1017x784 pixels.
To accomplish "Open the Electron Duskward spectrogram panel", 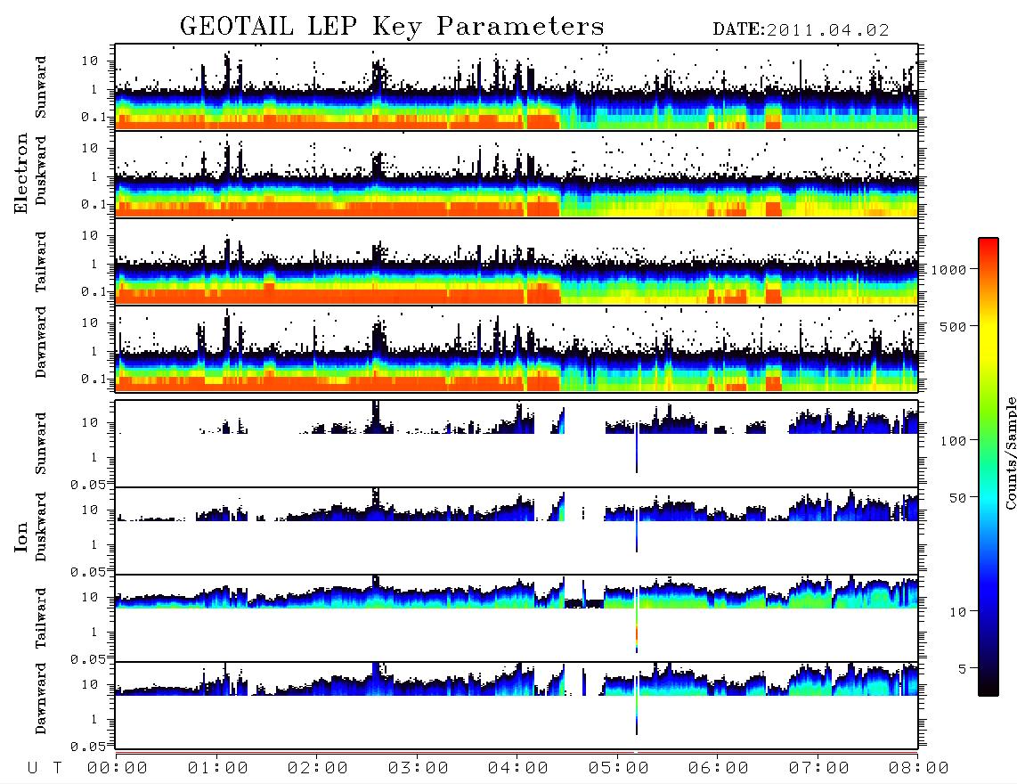I will (517, 174).
